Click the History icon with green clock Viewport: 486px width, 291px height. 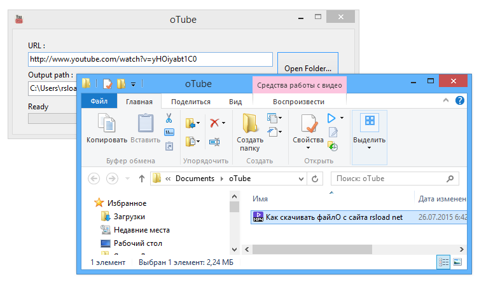pyautogui.click(x=333, y=146)
